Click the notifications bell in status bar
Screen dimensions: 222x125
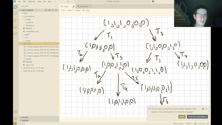tap(208, 124)
